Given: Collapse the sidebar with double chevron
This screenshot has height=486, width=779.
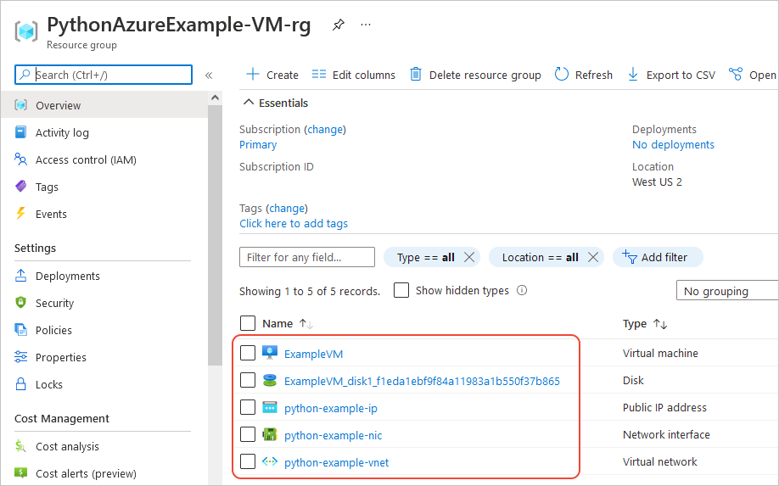Looking at the screenshot, I should click(x=209, y=75).
